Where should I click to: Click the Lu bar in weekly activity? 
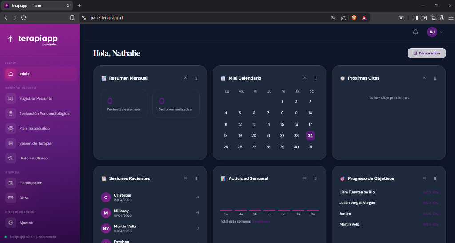[x=226, y=210]
